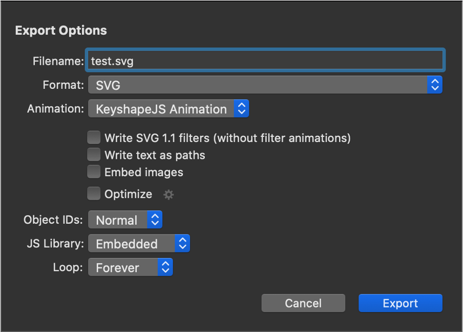Expand the Object IDs dropdown set to Normal
Image resolution: width=463 pixels, height=332 pixels.
pos(125,220)
